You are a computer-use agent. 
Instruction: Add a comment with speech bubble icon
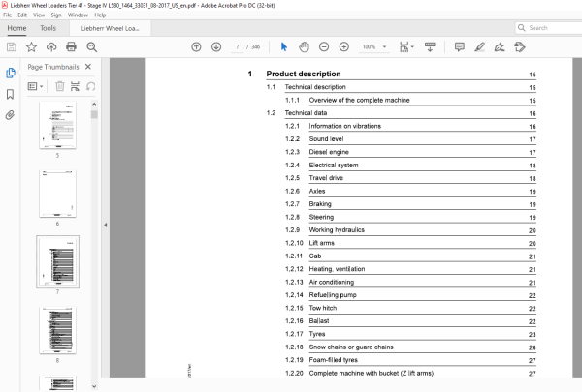pyautogui.click(x=460, y=47)
